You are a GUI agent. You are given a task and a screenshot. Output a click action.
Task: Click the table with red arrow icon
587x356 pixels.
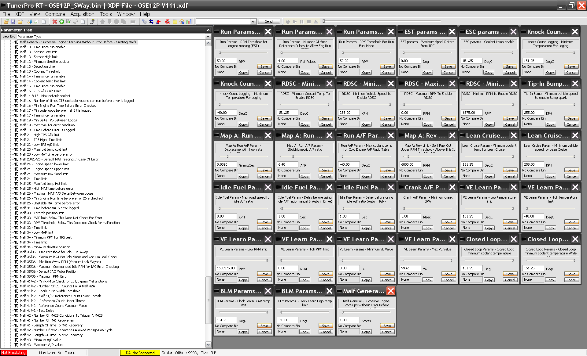pos(158,22)
